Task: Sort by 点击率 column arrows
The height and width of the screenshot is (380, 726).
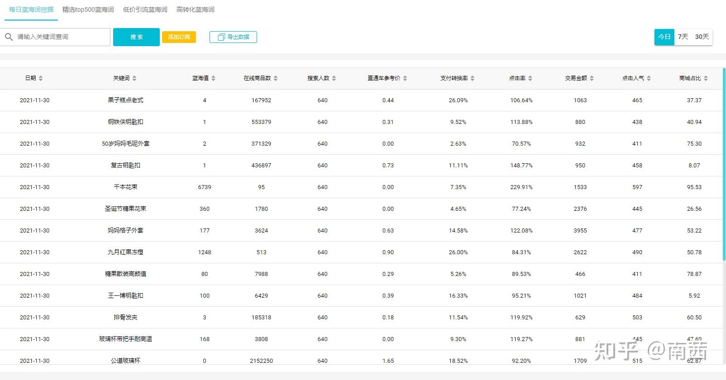Action: (x=530, y=78)
